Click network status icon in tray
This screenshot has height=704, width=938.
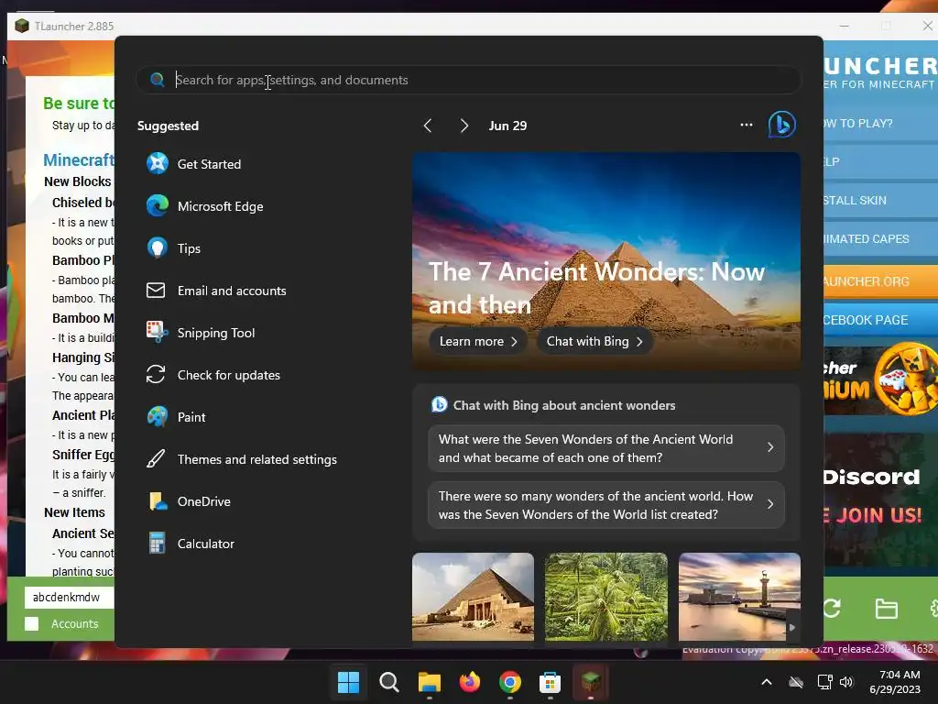[x=825, y=682]
